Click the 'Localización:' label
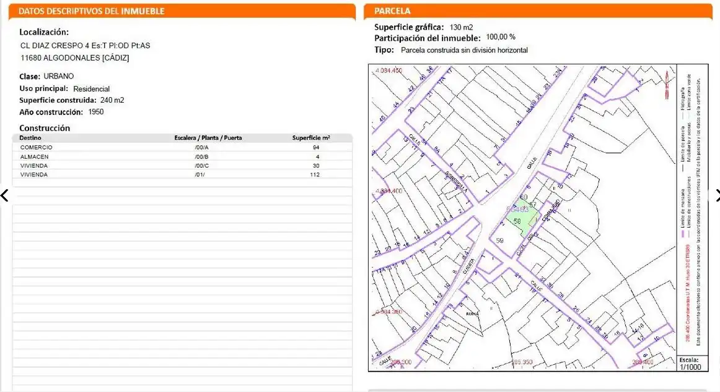Viewport: 720px width, 392px height. (x=44, y=32)
